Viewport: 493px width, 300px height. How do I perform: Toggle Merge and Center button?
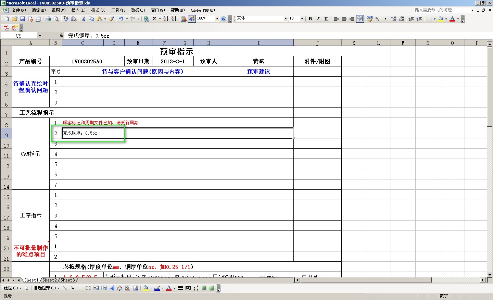[360, 19]
